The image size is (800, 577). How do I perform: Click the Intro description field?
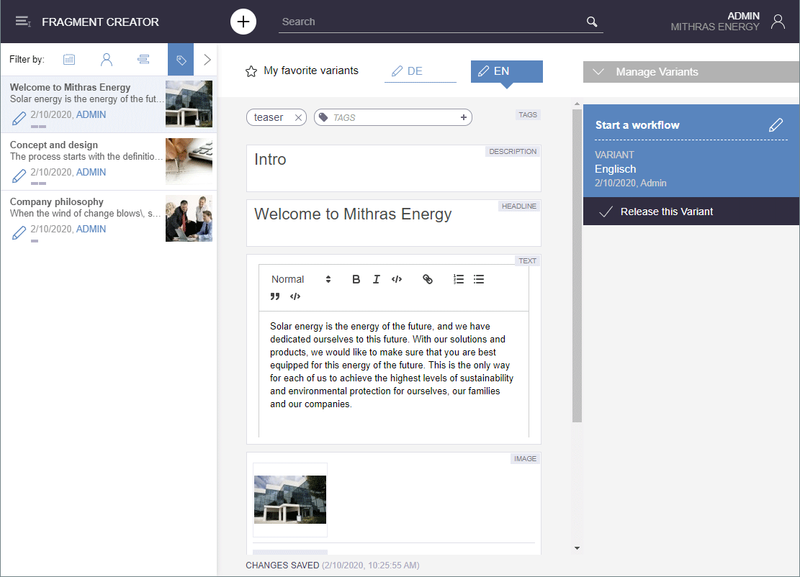393,168
